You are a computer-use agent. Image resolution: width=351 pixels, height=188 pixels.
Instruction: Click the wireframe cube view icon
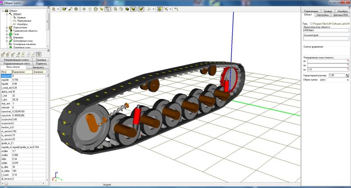[x=115, y=9]
